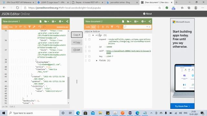Toggle the Diff comparison button
This screenshot has height=116, width=207.
77,50
